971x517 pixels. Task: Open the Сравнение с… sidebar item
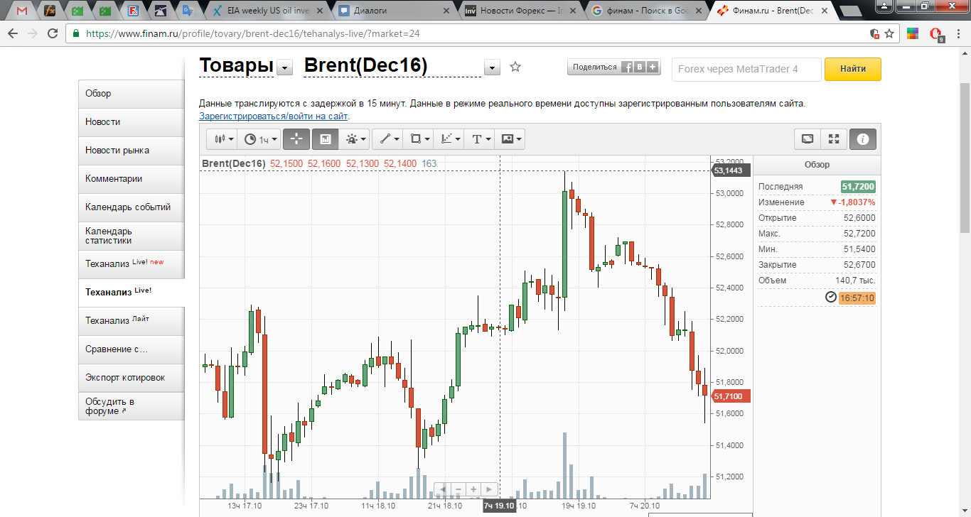click(132, 349)
